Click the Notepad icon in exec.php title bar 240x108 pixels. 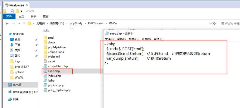107,33
